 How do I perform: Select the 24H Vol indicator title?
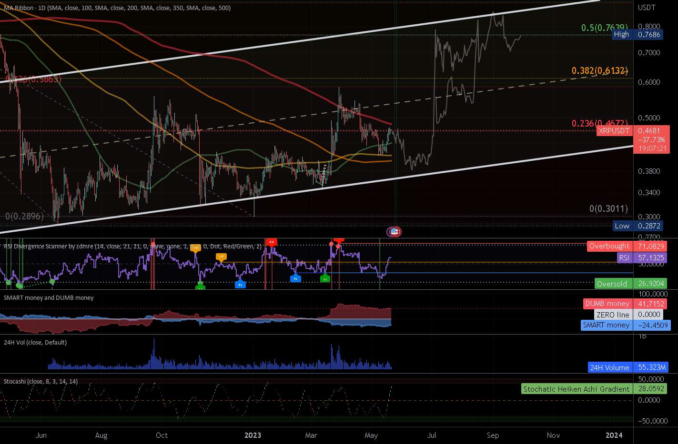[x=35, y=342]
